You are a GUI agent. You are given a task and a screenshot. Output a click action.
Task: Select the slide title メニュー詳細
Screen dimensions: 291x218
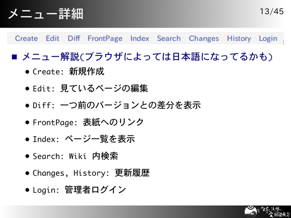(45, 14)
